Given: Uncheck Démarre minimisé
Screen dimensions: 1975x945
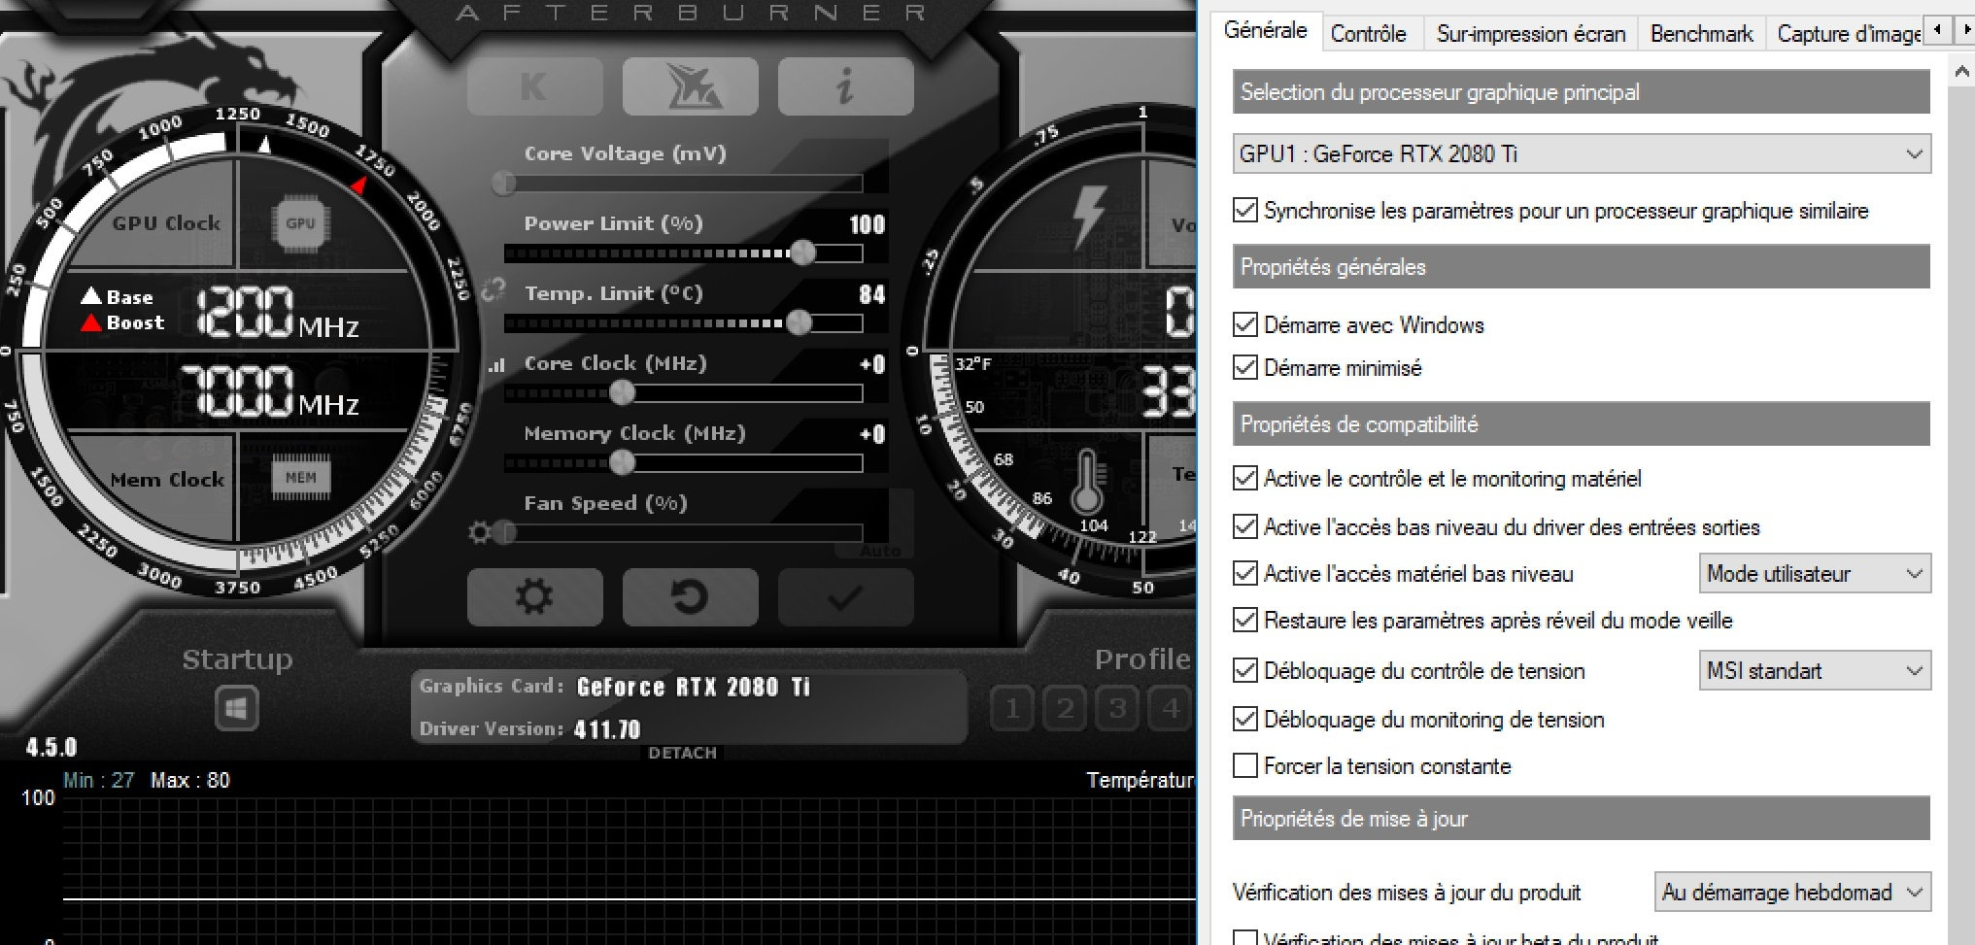Looking at the screenshot, I should [1244, 367].
